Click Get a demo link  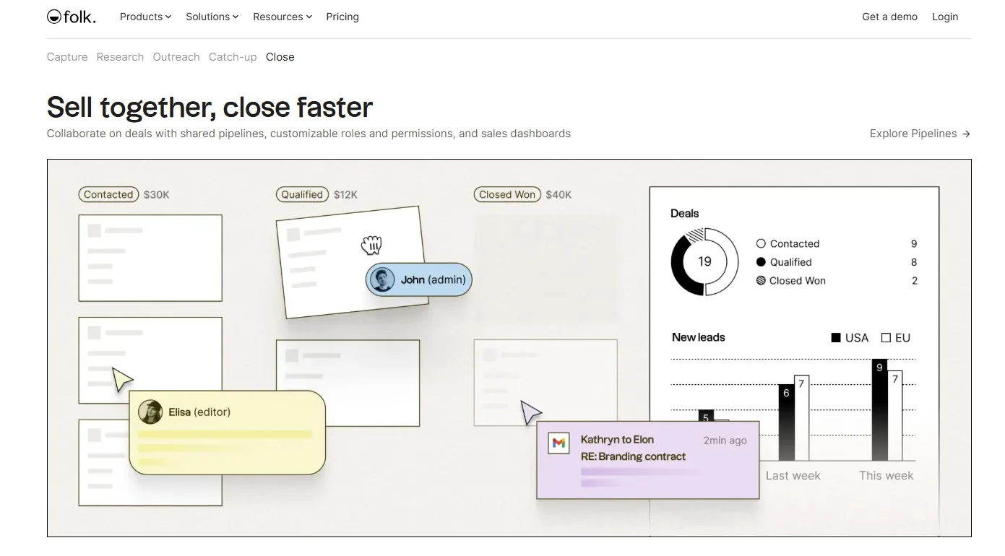coord(889,17)
